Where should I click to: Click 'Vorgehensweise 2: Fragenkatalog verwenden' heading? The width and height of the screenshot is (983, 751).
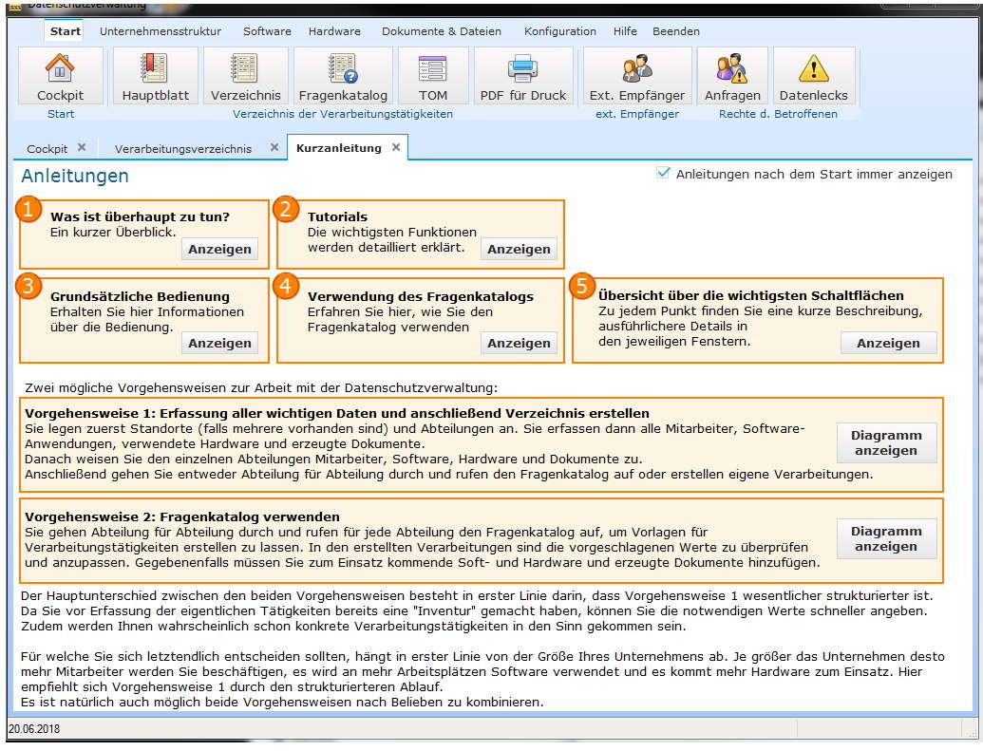(181, 517)
